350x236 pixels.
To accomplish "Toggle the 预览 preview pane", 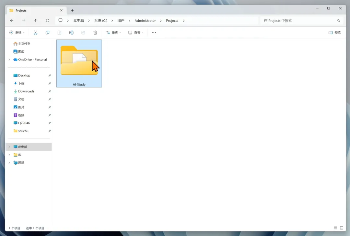I will pyautogui.click(x=334, y=33).
